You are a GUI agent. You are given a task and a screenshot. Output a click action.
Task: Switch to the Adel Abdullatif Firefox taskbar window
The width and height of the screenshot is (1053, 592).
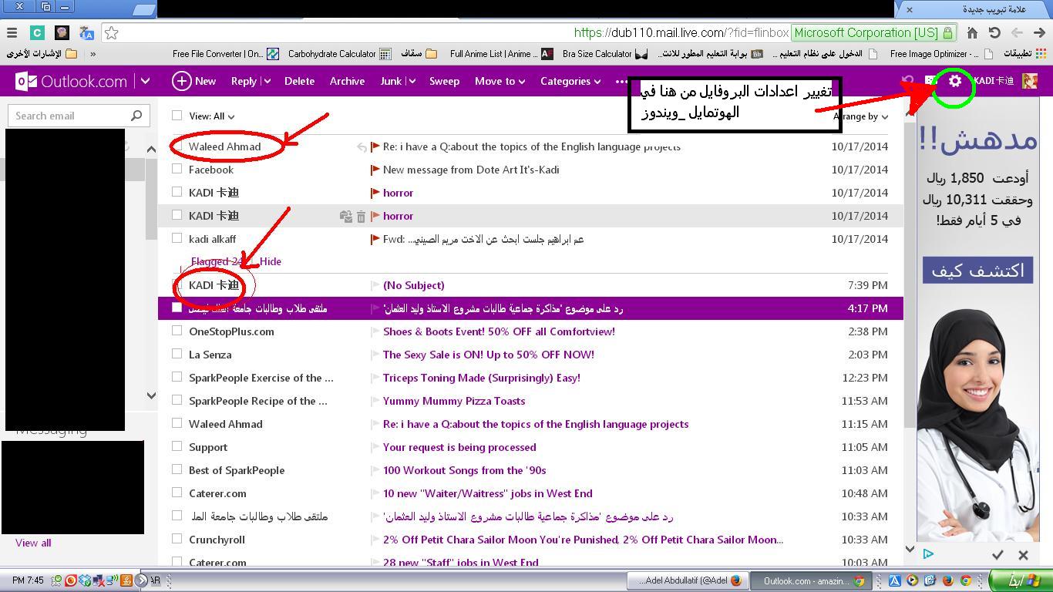click(x=686, y=580)
